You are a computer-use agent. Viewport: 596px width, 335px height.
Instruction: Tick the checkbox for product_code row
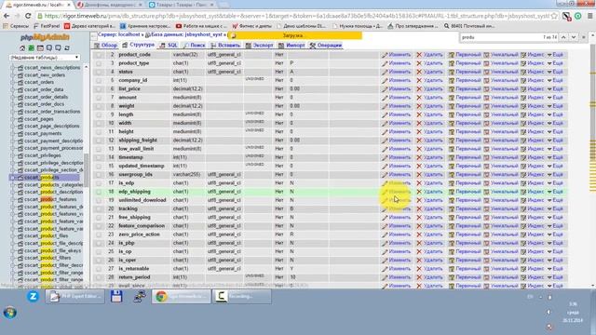tap(99, 55)
